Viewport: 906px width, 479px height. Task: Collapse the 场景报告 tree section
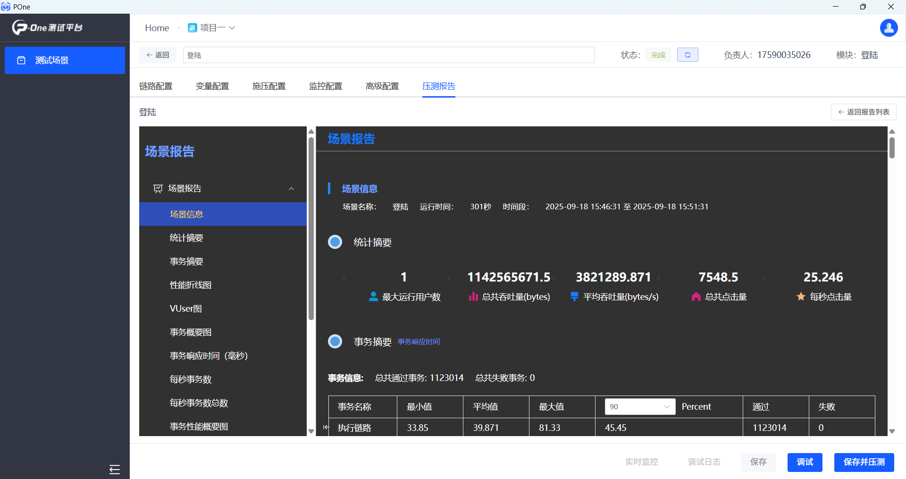(x=291, y=189)
